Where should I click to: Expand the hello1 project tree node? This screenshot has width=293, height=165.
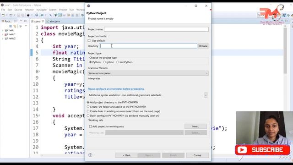[3, 34]
